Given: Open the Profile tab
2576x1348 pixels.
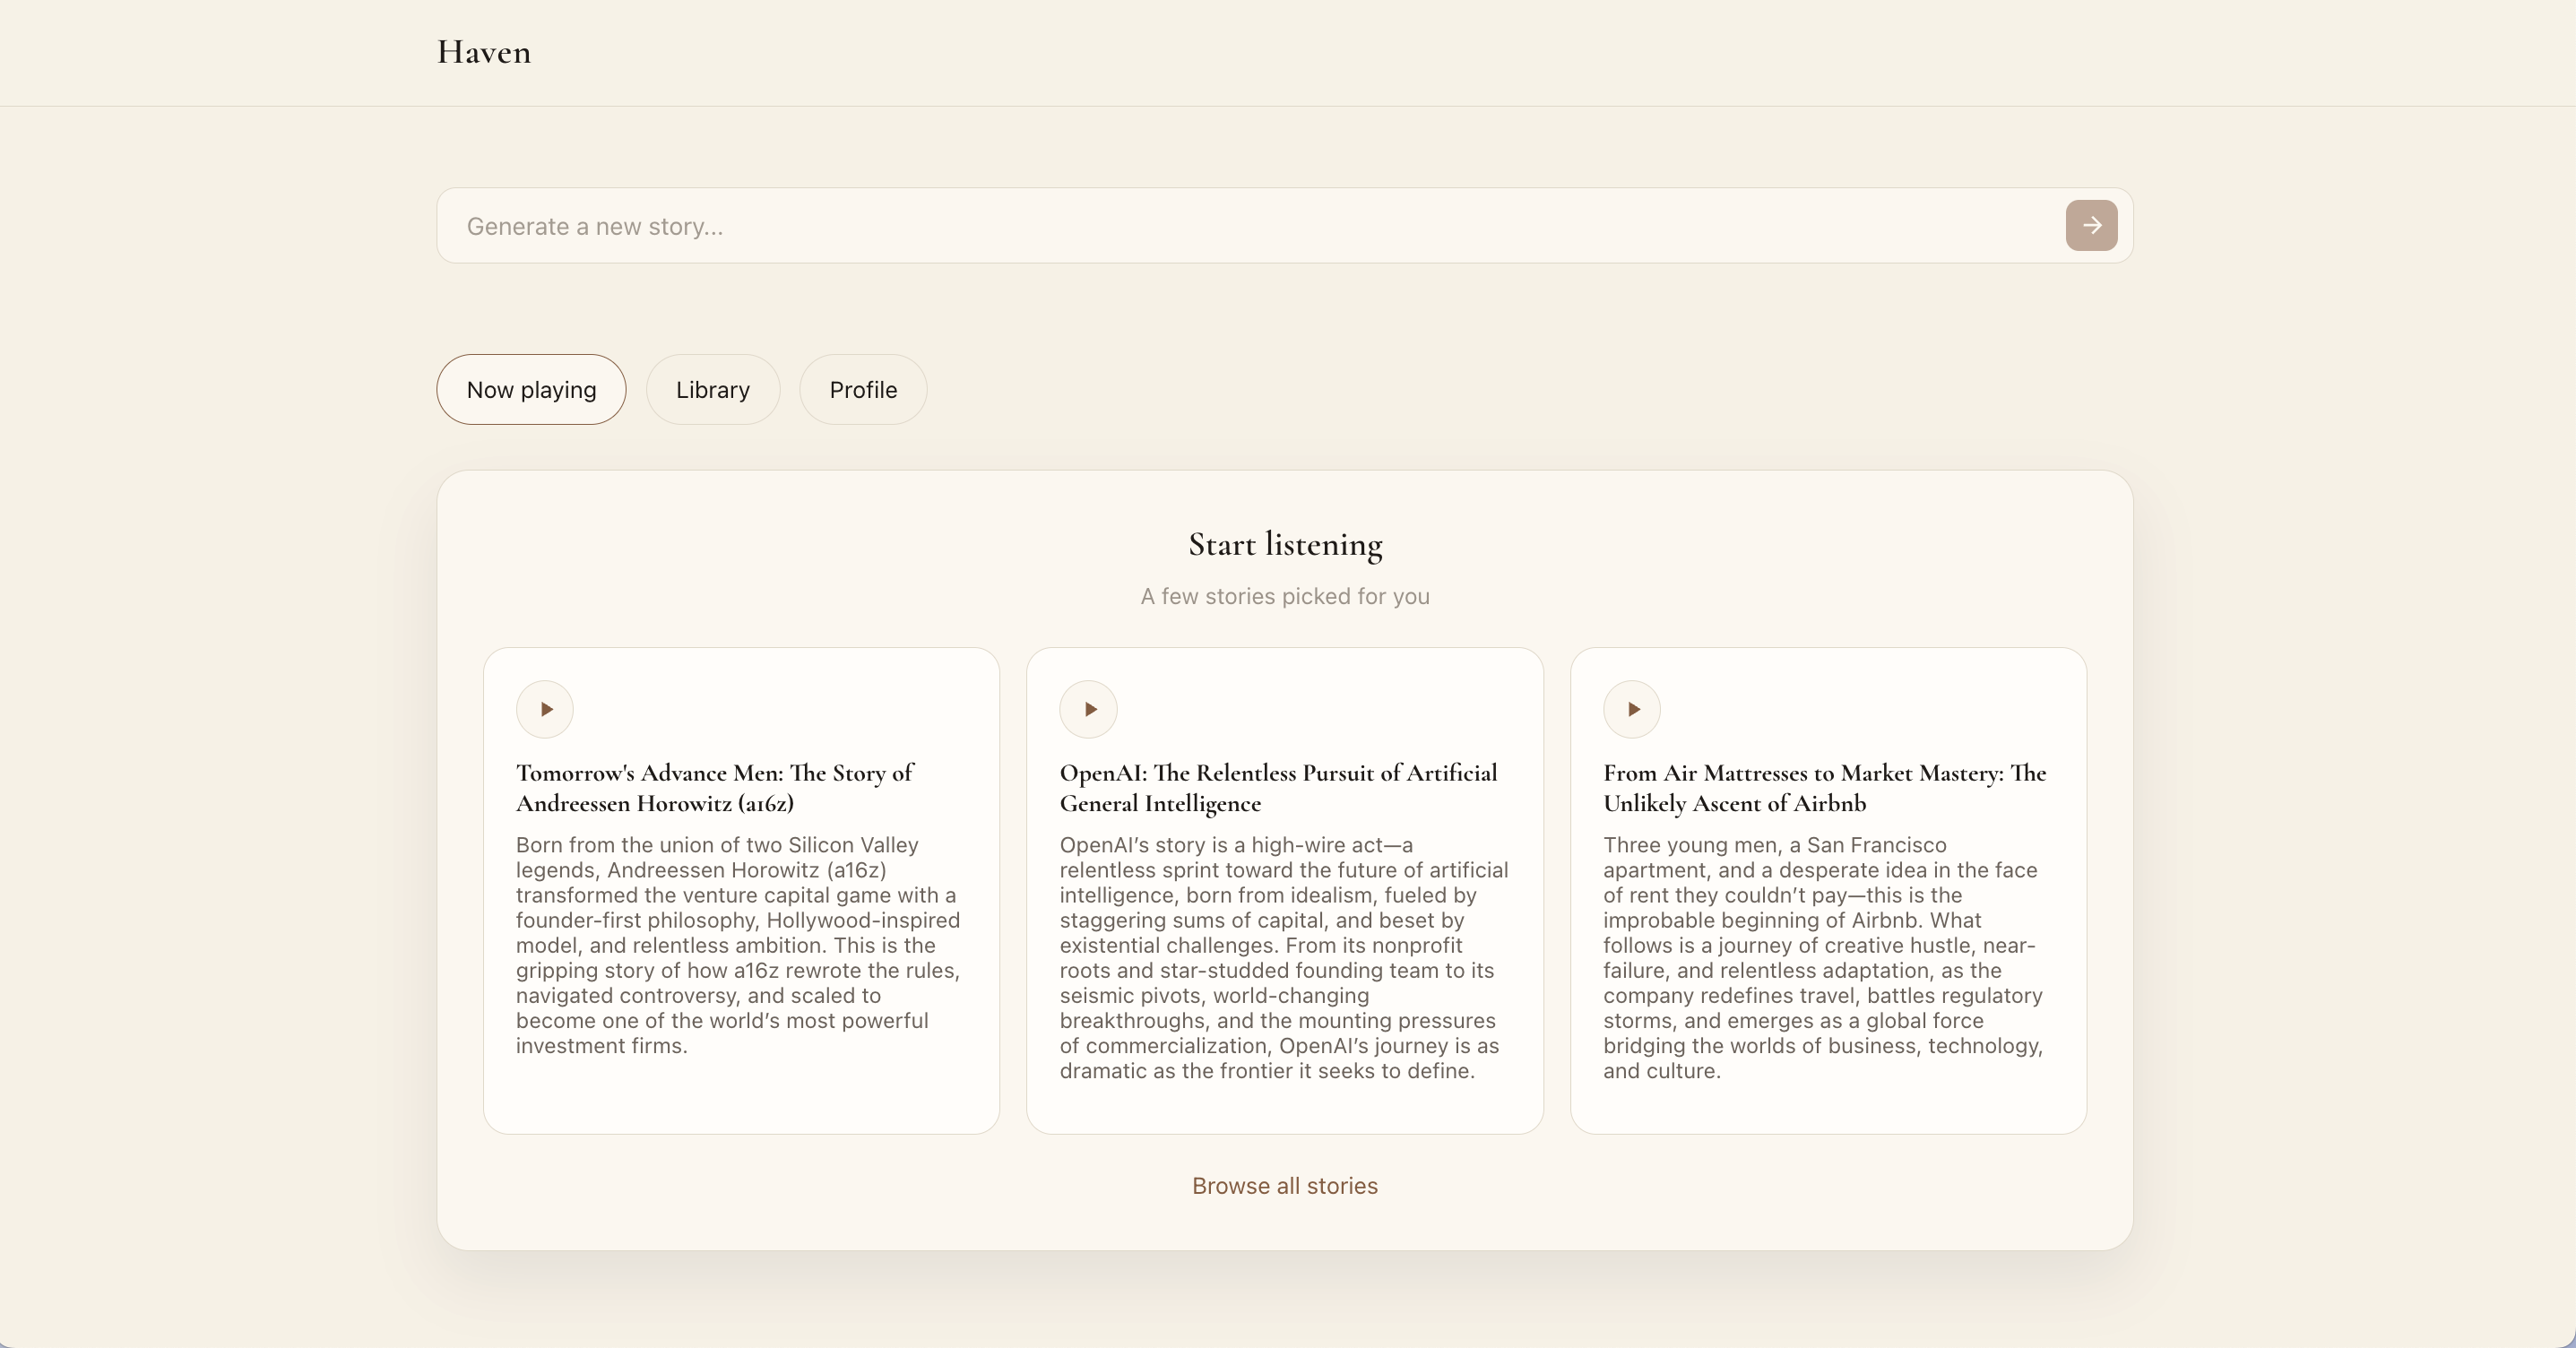Looking at the screenshot, I should click(x=862, y=389).
